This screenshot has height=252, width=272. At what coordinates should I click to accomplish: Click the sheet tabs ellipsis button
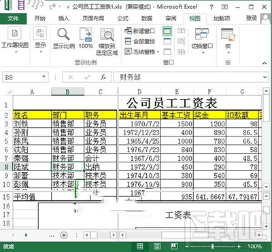[x=52, y=236]
